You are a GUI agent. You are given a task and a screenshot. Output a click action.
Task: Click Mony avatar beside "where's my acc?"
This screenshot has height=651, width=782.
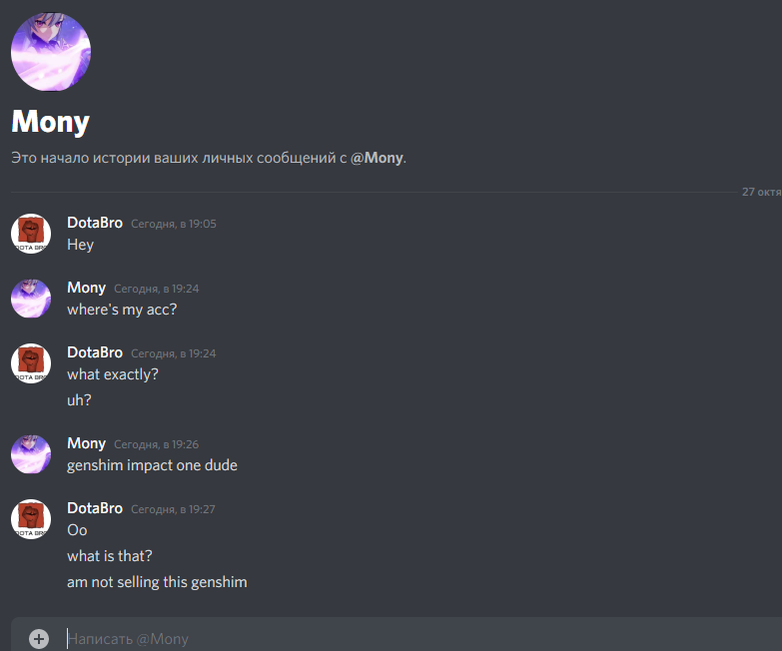(x=31, y=299)
